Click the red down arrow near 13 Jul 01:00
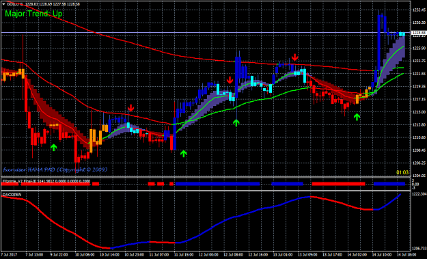This screenshot has width=427, height=259. point(295,57)
